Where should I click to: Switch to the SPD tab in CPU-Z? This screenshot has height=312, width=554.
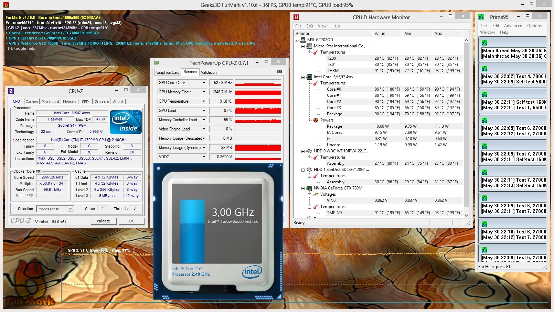click(85, 102)
